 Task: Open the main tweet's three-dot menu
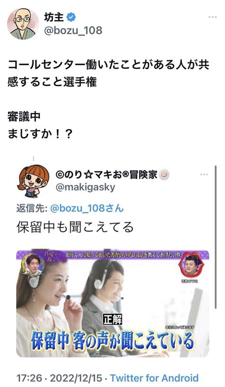pyautogui.click(x=213, y=17)
